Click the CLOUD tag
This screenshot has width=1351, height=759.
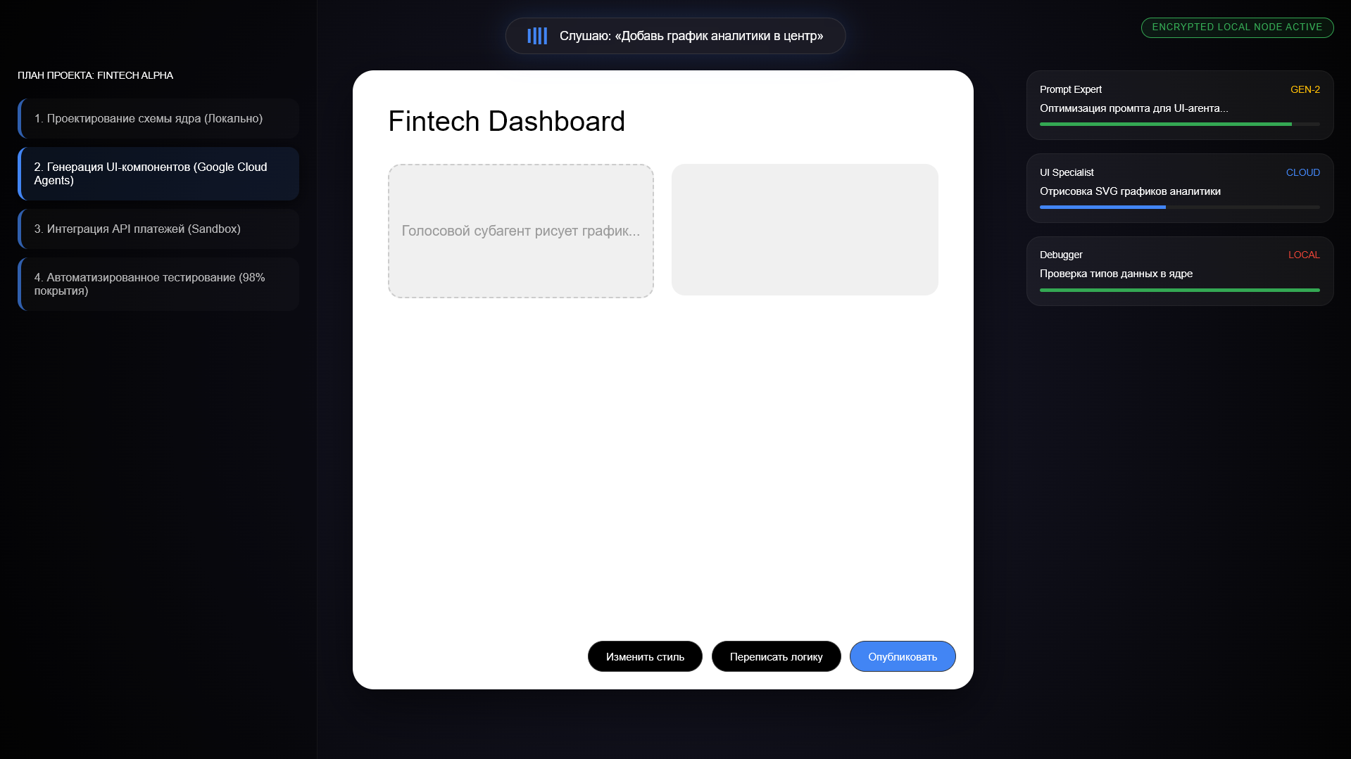pyautogui.click(x=1303, y=172)
